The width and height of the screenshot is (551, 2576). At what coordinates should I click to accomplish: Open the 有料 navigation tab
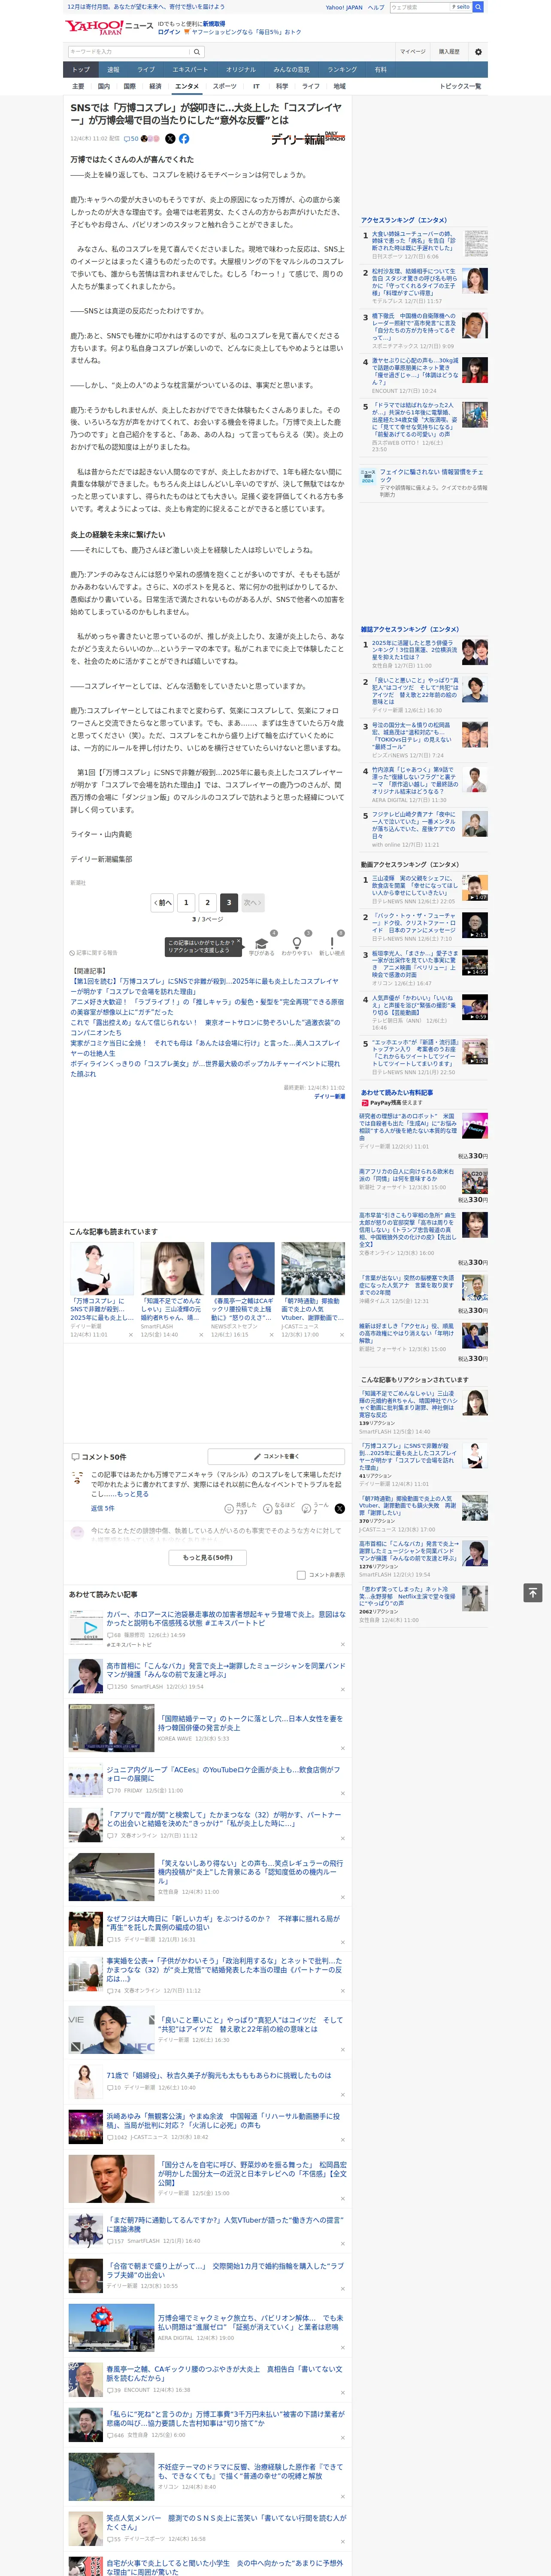[380, 70]
